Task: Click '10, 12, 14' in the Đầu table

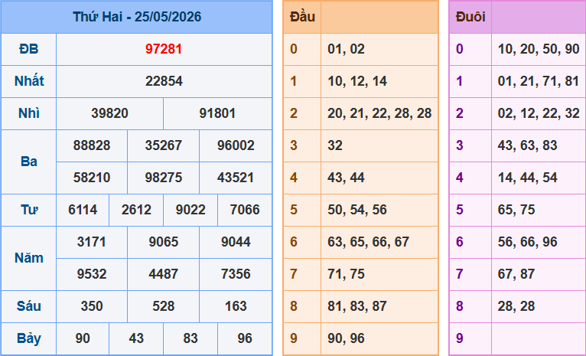Action: point(357,81)
